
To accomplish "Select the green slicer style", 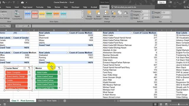I will coord(49,14).
